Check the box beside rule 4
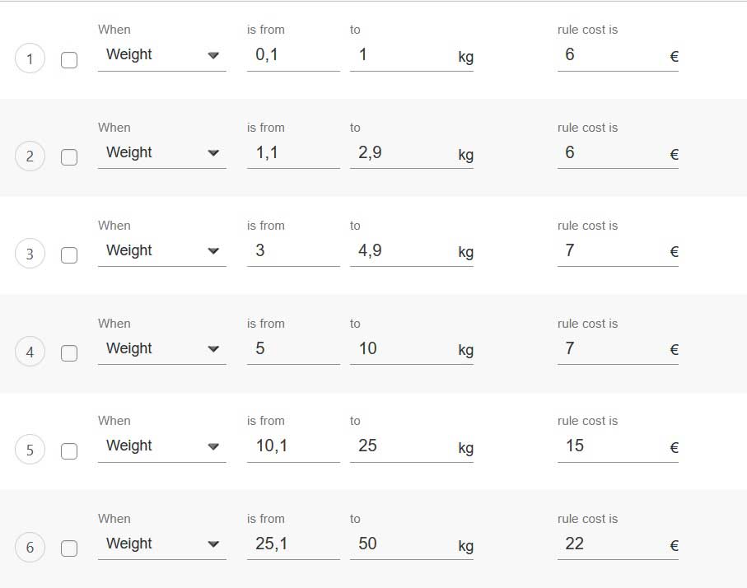Image resolution: width=747 pixels, height=588 pixels. point(69,353)
